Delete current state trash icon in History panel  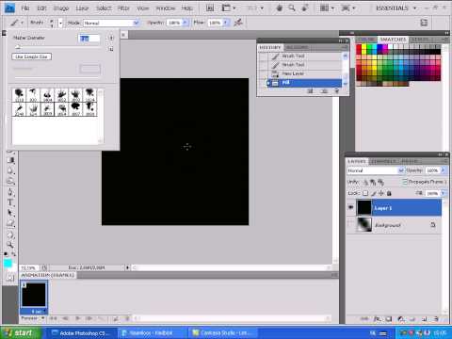[336, 91]
